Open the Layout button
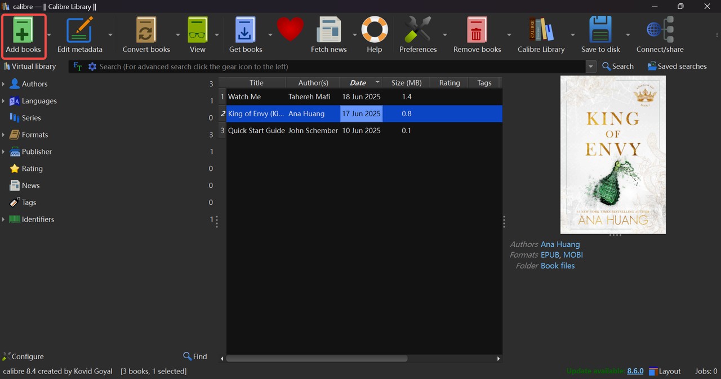This screenshot has height=379, width=721. coord(665,371)
